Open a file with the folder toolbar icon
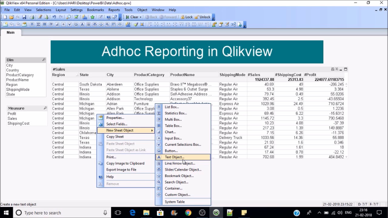Screen dimensions: 388x218 12,17
